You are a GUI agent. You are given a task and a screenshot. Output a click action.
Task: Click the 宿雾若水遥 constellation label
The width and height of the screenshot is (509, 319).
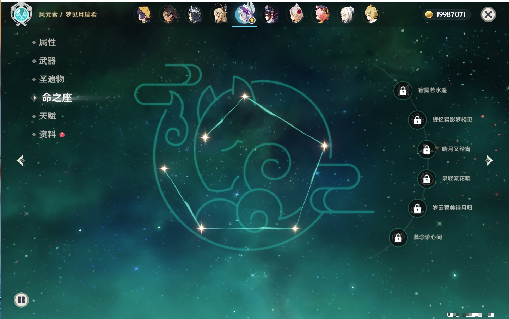click(x=433, y=90)
